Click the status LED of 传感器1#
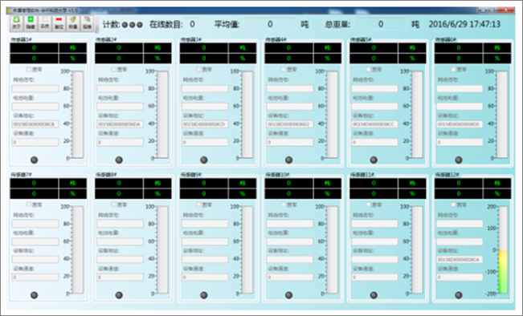Image resolution: width=523 pixels, height=316 pixels. tap(34, 160)
